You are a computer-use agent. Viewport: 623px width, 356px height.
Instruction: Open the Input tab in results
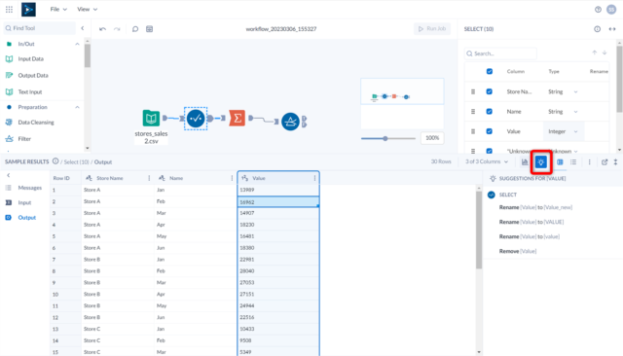(18, 203)
